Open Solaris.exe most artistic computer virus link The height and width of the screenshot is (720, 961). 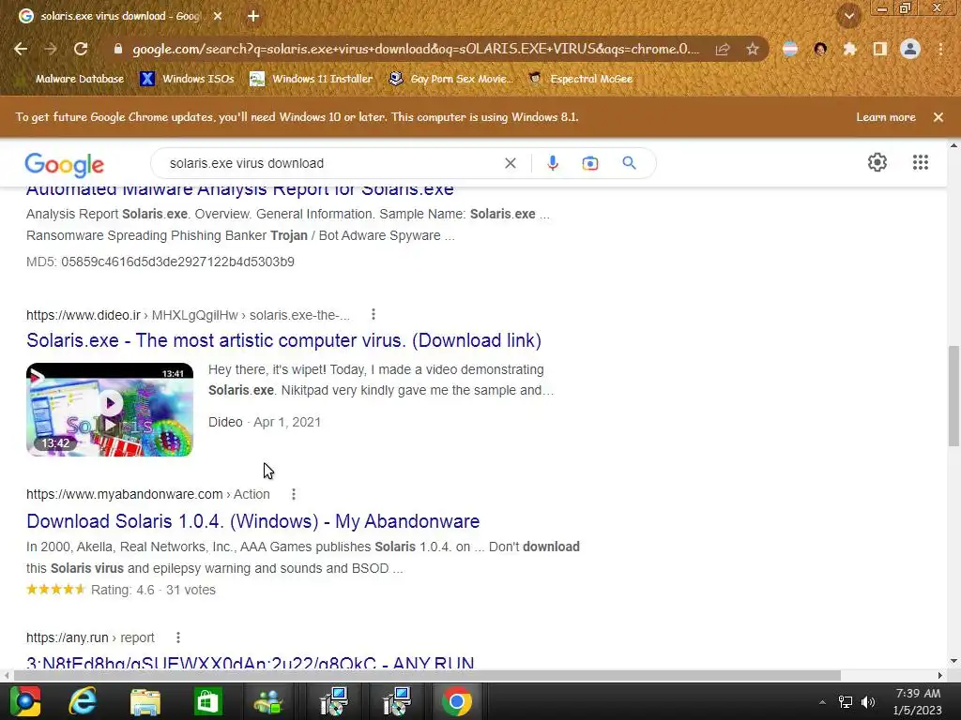coord(283,340)
